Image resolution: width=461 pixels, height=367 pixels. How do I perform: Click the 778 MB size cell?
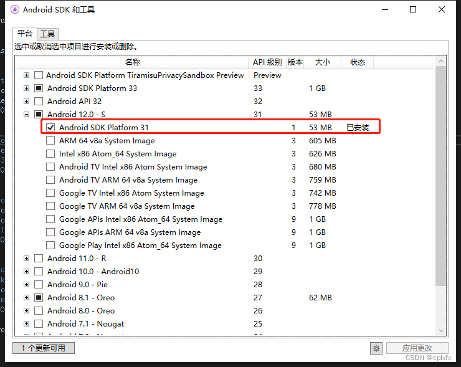(x=323, y=206)
